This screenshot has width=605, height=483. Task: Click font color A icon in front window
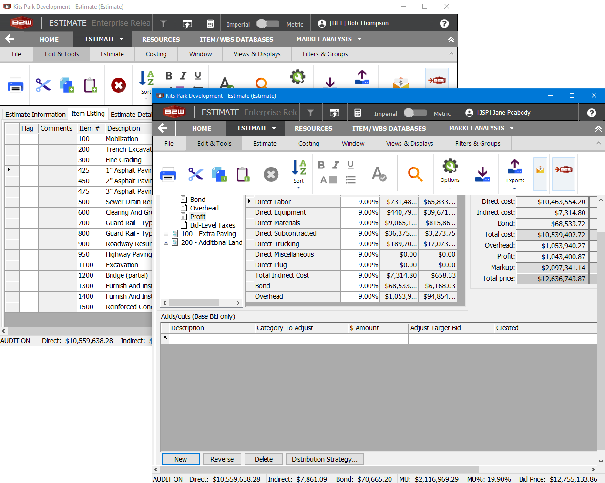point(328,179)
